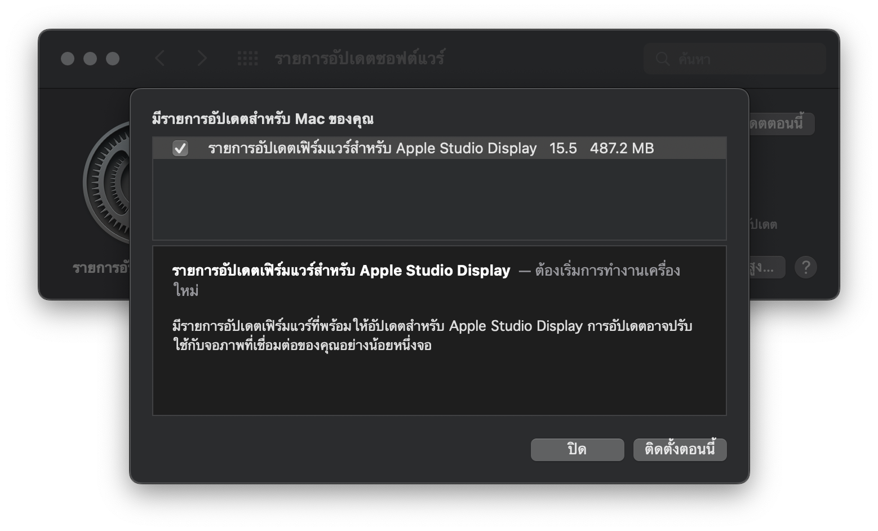Click the magnifying glass search icon
The image size is (878, 531).
click(x=663, y=59)
